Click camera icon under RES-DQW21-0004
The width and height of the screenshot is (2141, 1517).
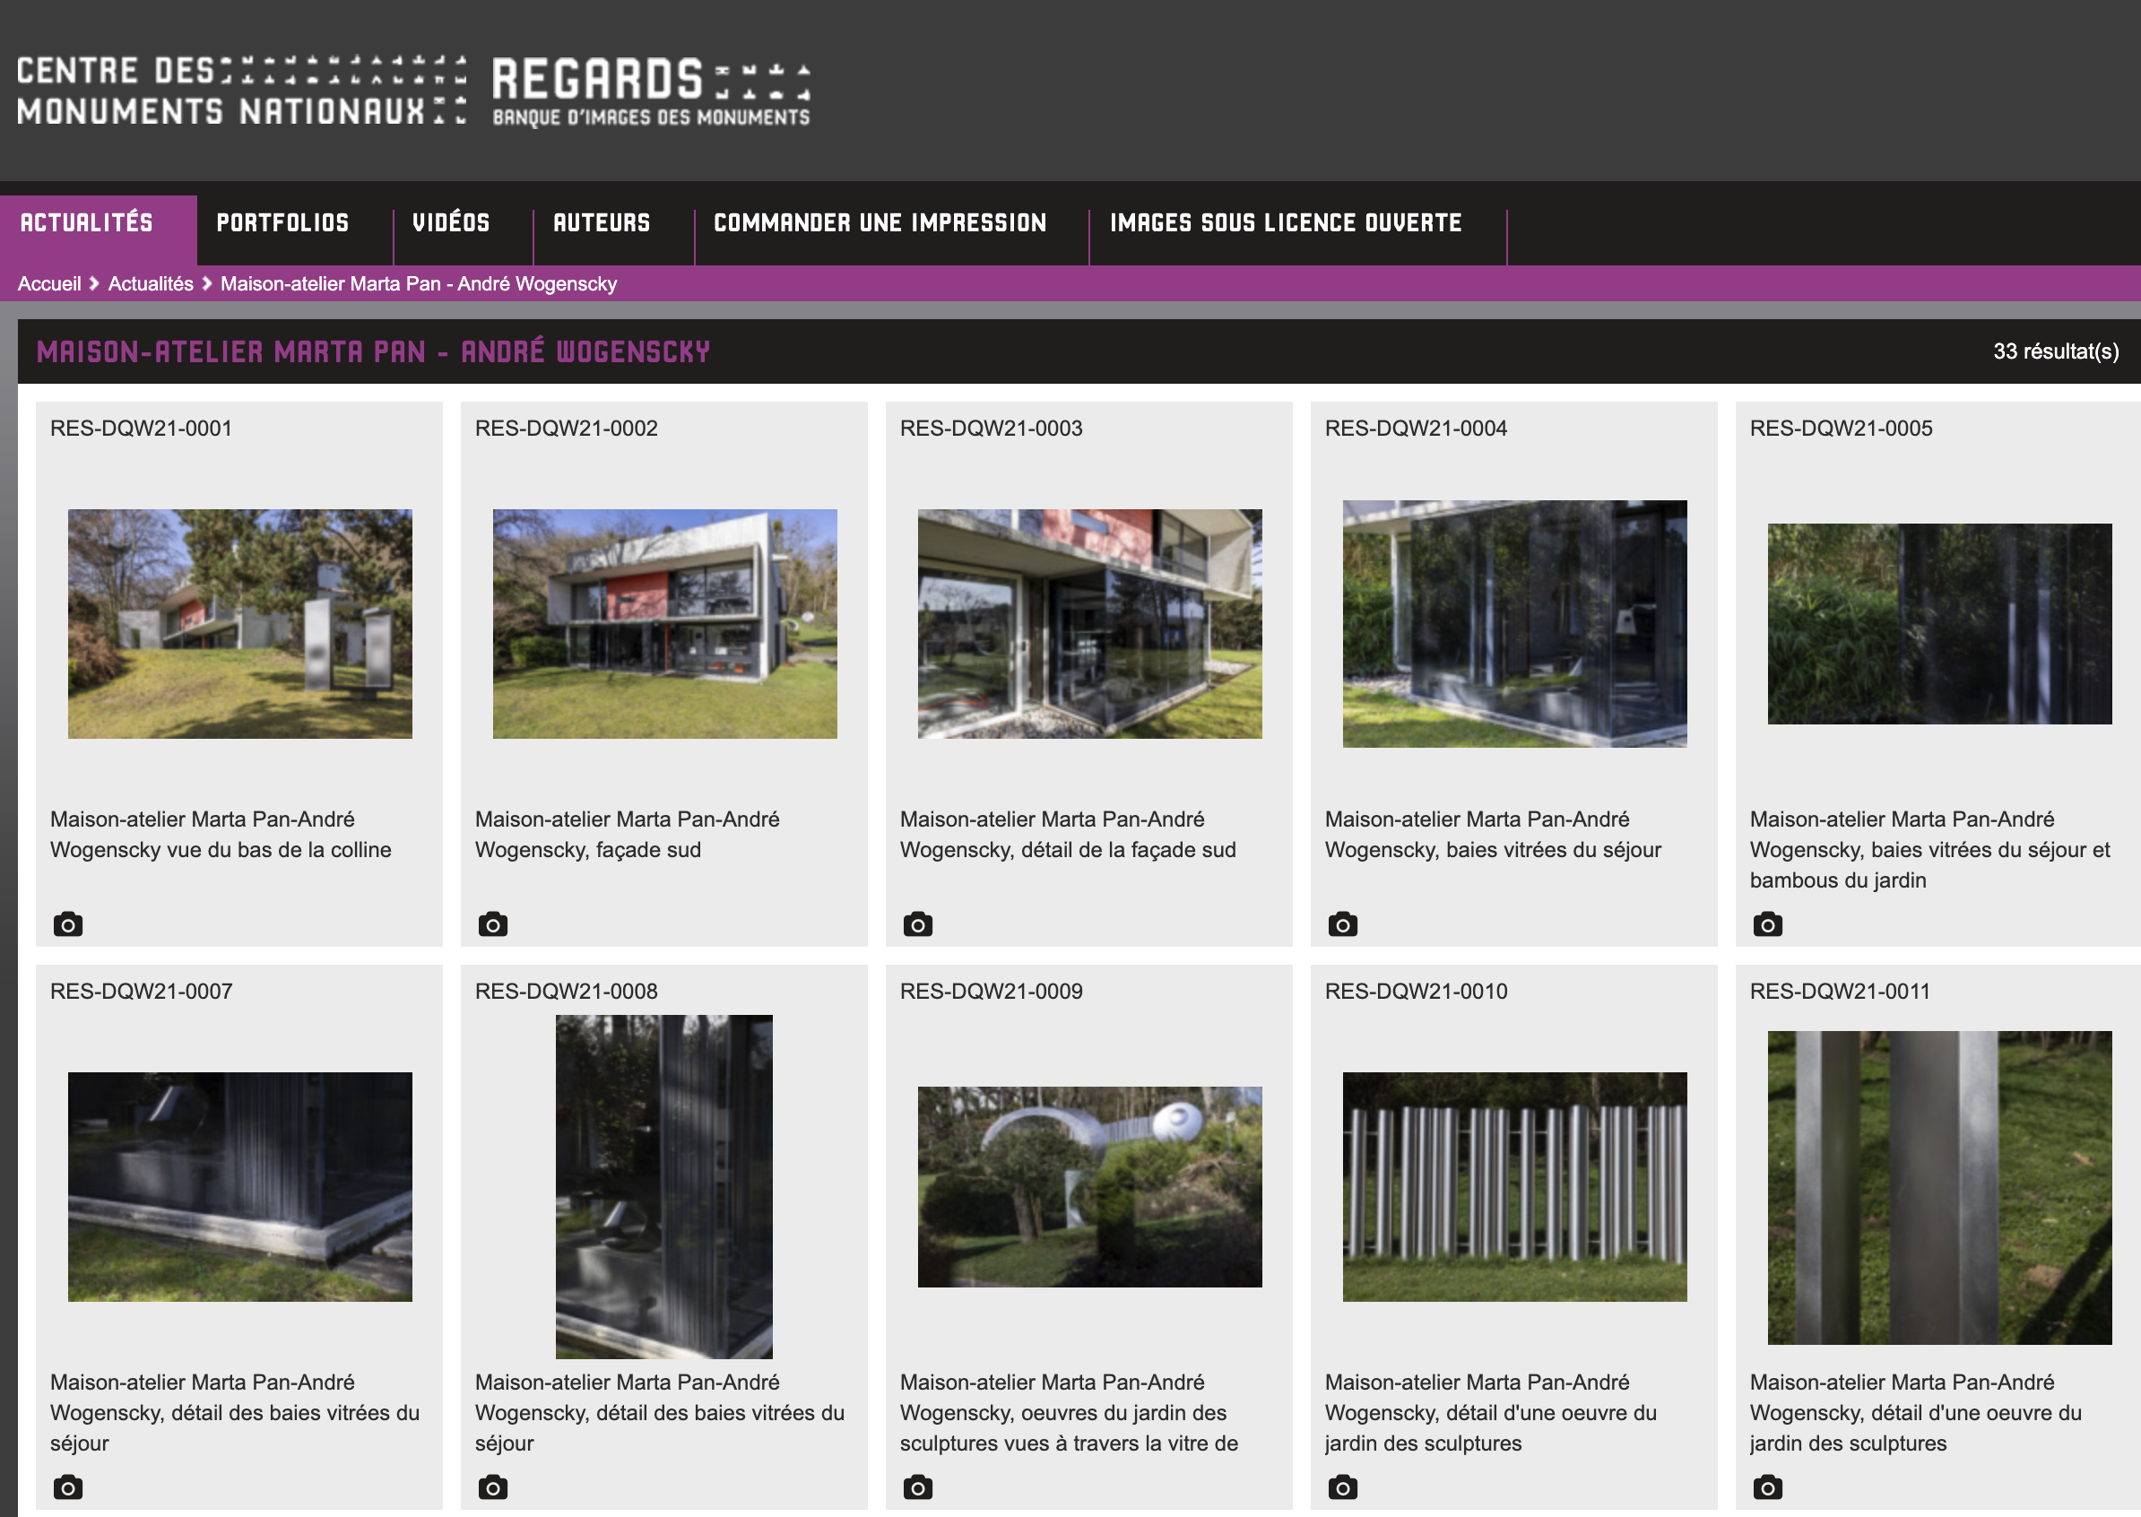[x=1342, y=924]
